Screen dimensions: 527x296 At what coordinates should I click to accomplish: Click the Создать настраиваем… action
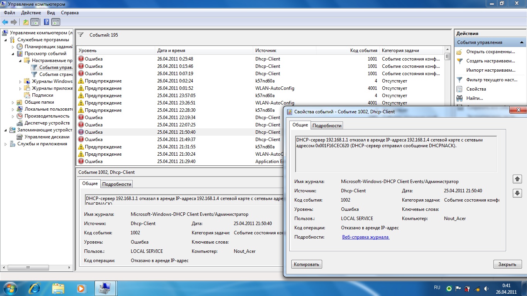click(490, 61)
